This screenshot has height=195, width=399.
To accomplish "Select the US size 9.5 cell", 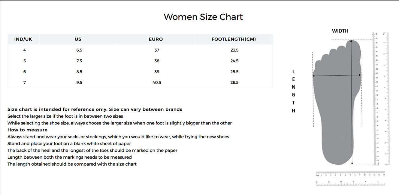I will 79,82.
